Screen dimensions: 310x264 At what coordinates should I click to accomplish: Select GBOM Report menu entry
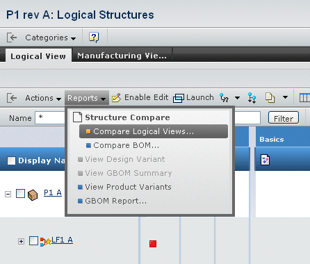coord(112,201)
